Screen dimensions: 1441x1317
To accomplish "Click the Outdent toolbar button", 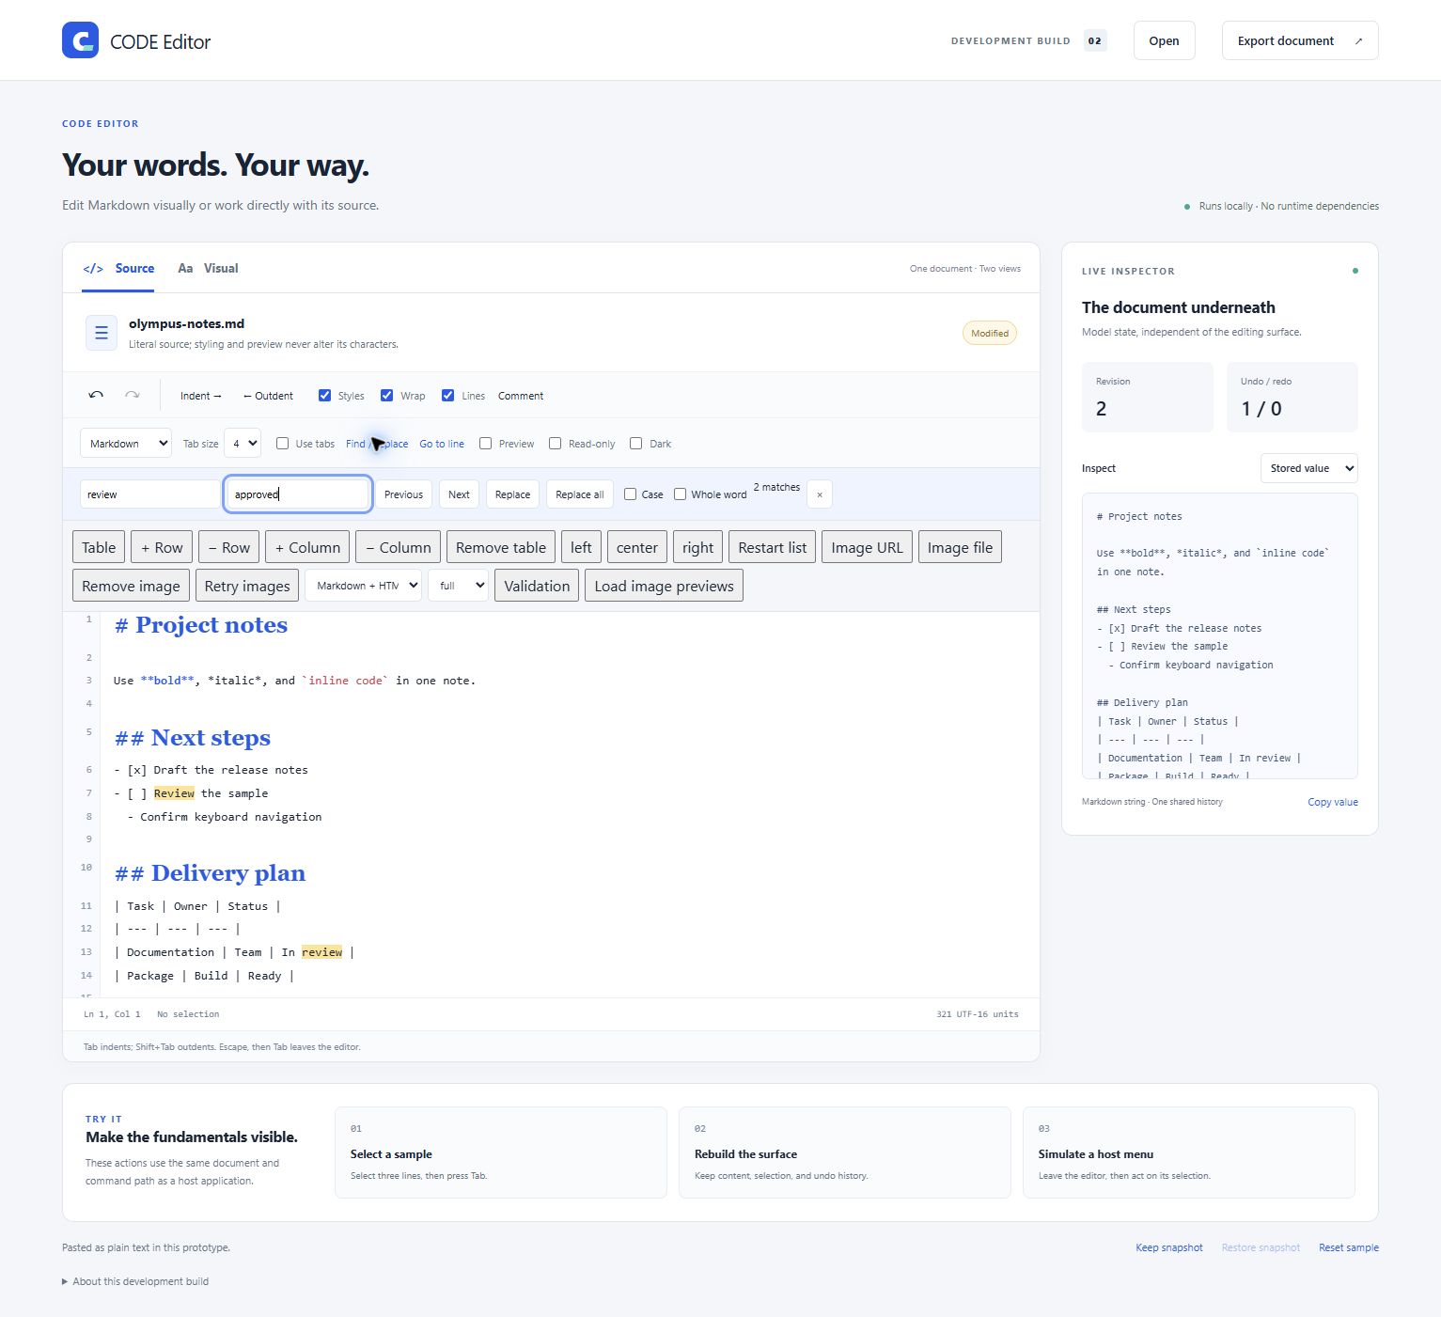I will (x=268, y=396).
